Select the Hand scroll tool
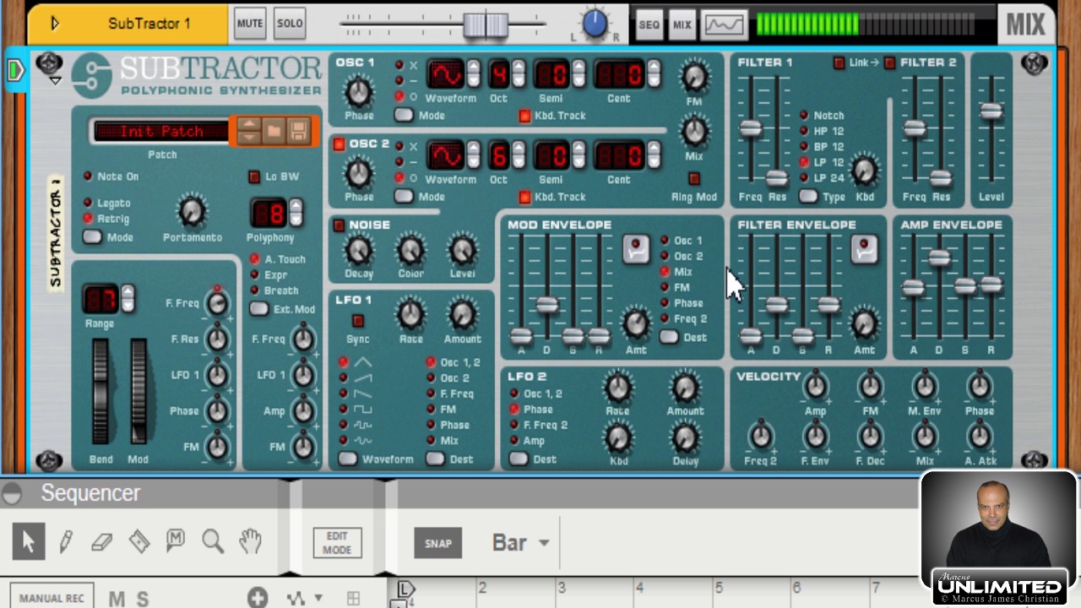 click(250, 541)
